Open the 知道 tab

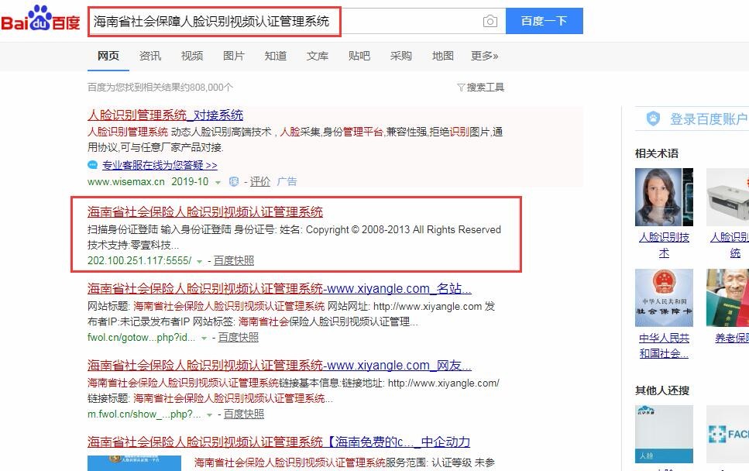tap(276, 56)
